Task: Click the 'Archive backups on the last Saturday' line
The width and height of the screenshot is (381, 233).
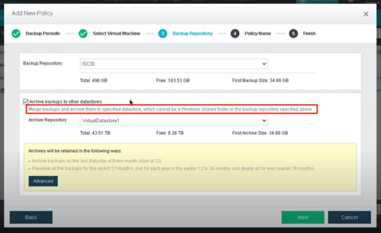Action: click(97, 161)
